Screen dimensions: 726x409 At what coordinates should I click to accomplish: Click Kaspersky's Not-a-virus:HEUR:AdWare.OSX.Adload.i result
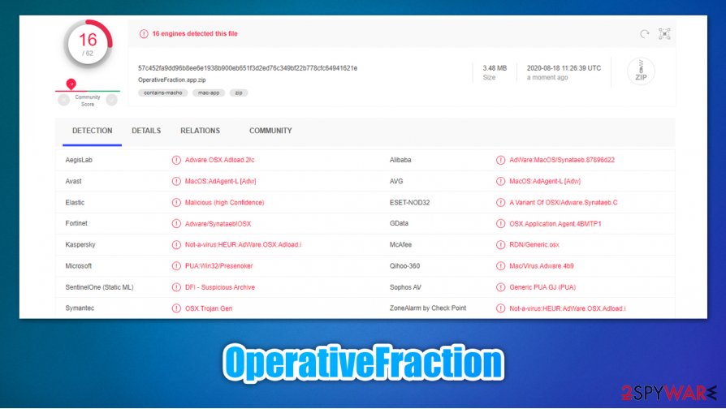243,245
